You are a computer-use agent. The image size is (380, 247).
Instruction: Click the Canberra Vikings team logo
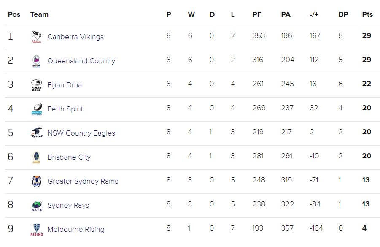coord(37,37)
